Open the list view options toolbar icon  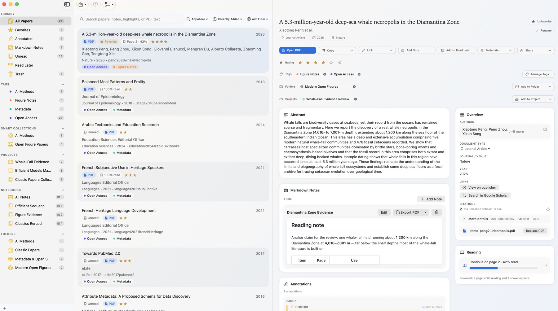[x=109, y=4]
